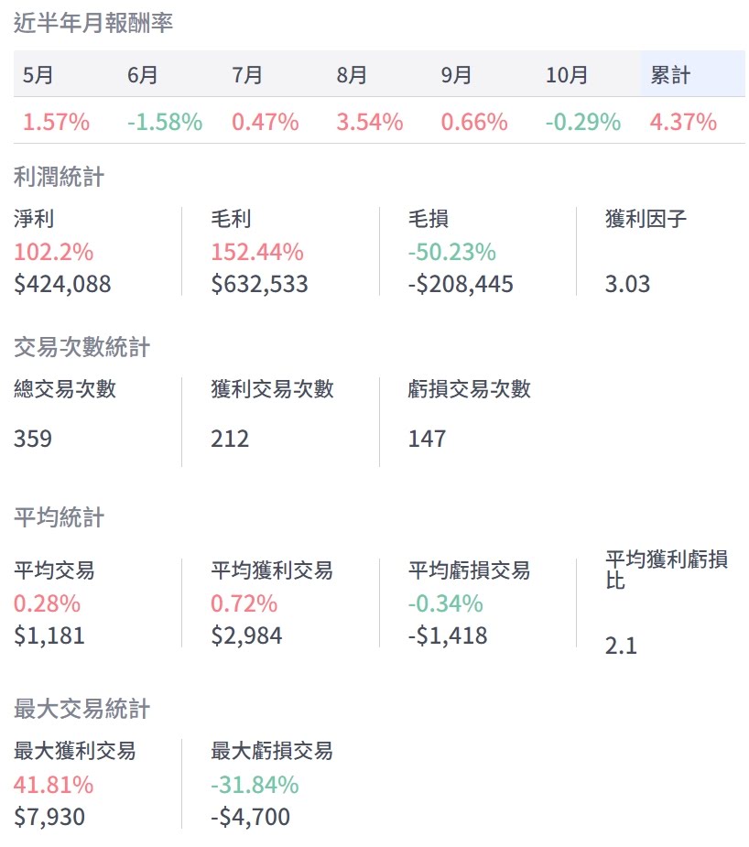Click the 3.54% August return value

[370, 122]
